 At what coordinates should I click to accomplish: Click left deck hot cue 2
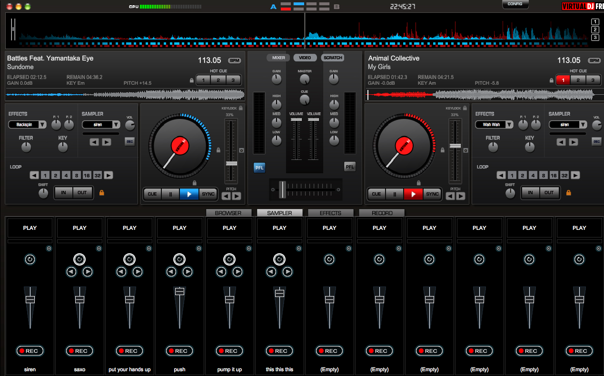(218, 80)
